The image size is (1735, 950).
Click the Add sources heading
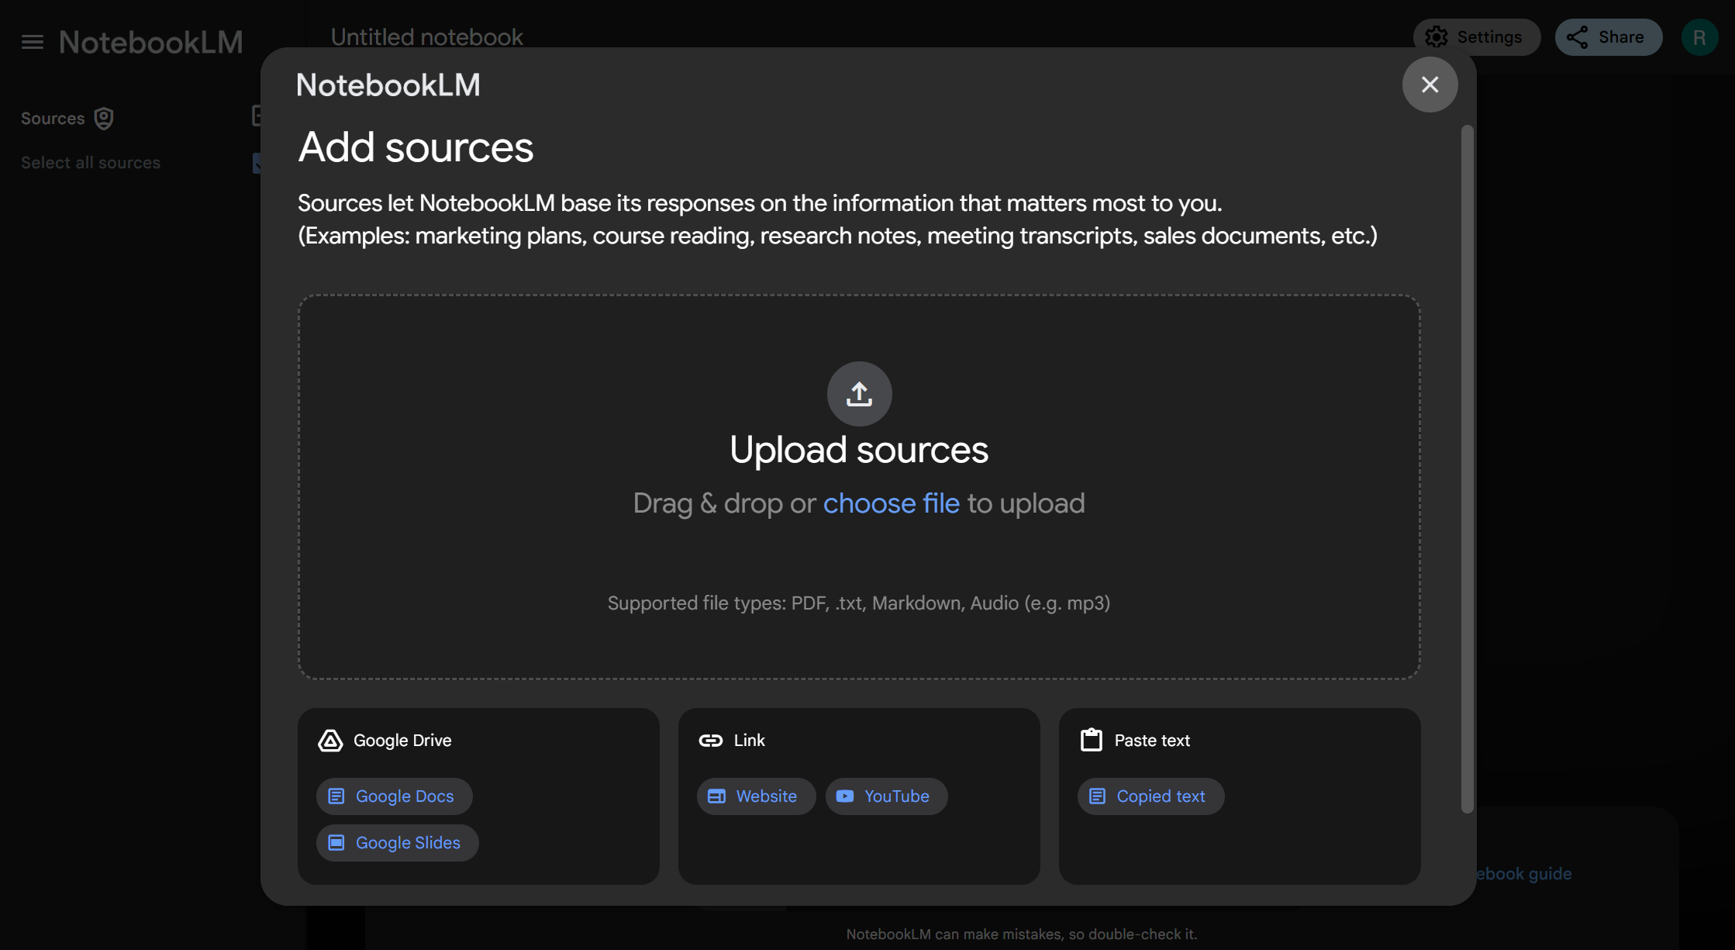coord(416,147)
